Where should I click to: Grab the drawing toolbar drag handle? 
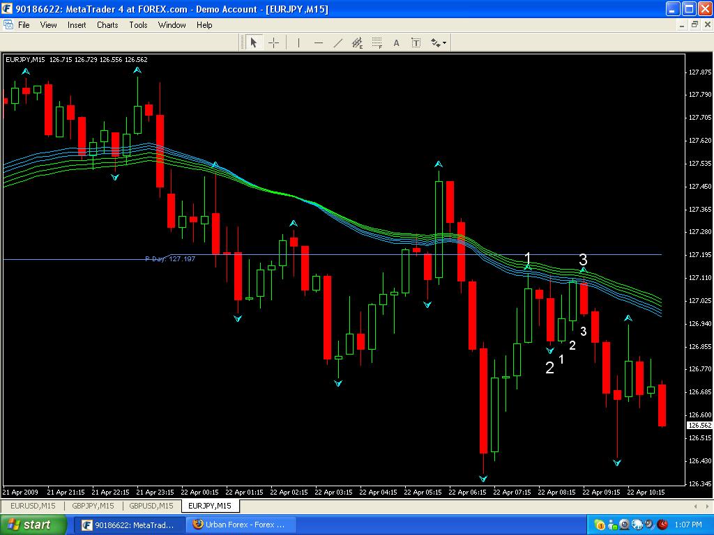[x=241, y=42]
